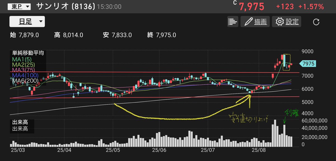Open the 描画 drawing tool

click(255, 22)
